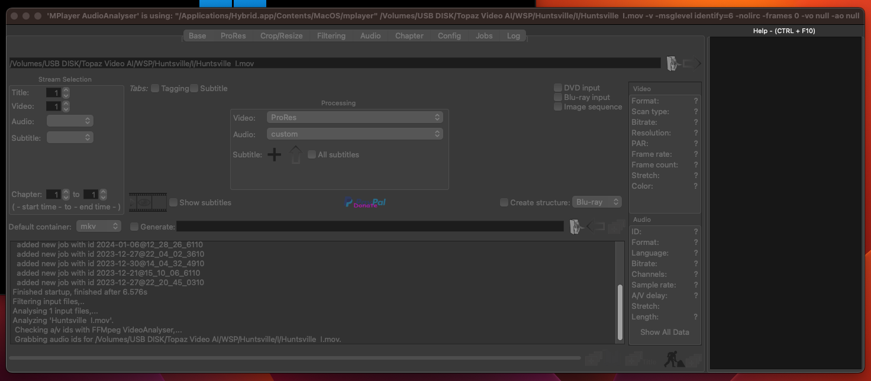Enable the Tagging tab checkbox
Image resolution: width=871 pixels, height=381 pixels.
[155, 88]
